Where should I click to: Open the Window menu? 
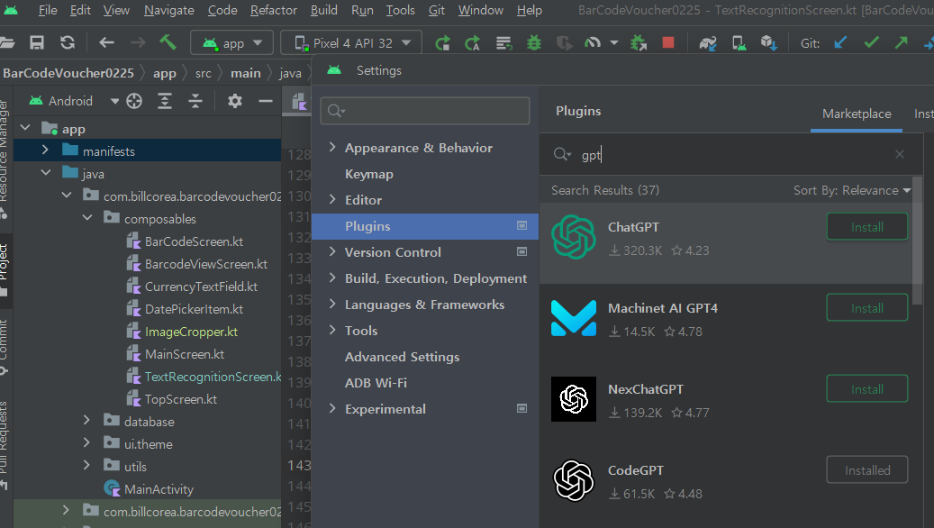click(x=481, y=10)
